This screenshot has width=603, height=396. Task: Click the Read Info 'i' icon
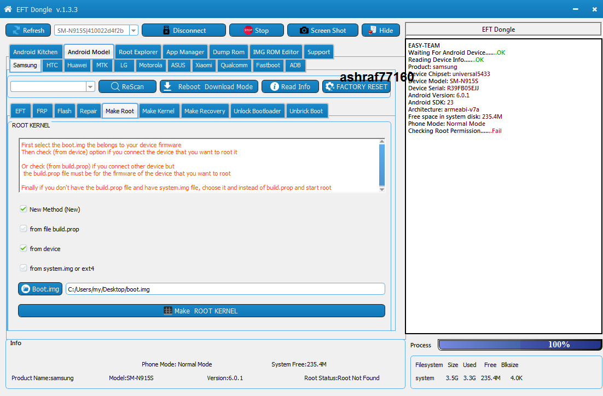tap(274, 86)
